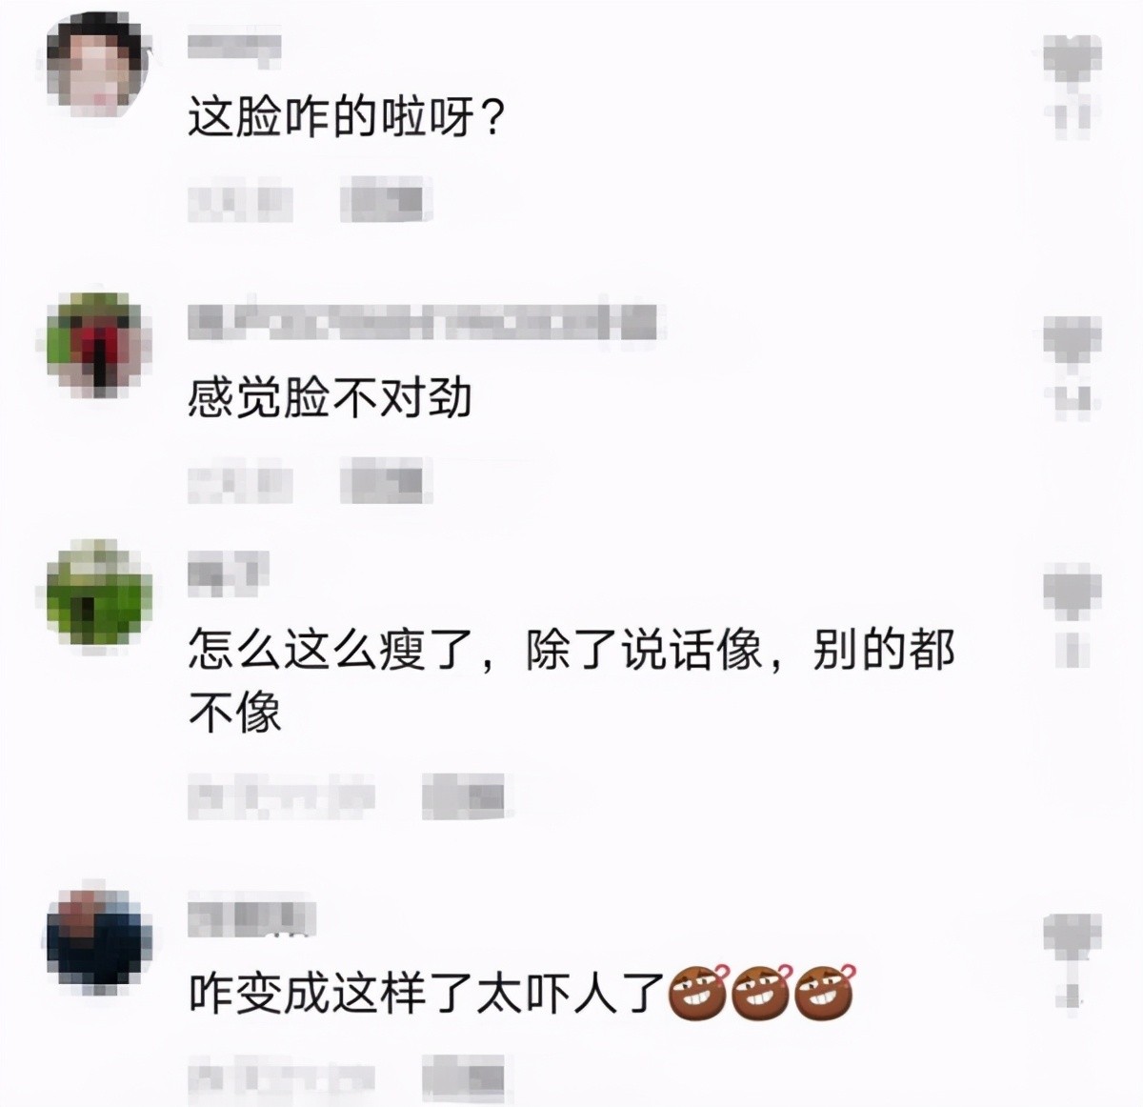The height and width of the screenshot is (1107, 1143).
Task: Select the comment text "感觉脸不对劲"
Action: point(330,397)
